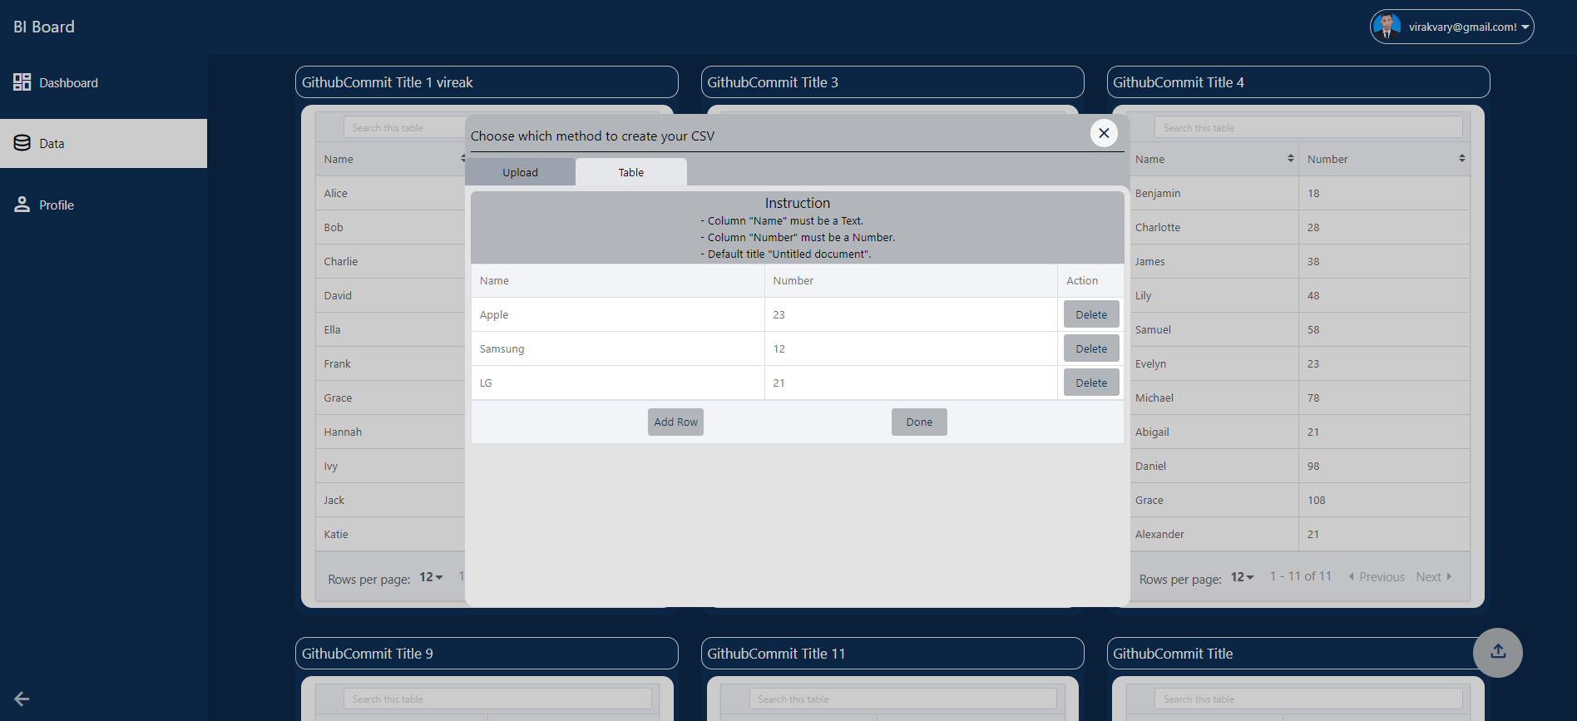Click the floating upload button
The image size is (1577, 721).
1498,652
